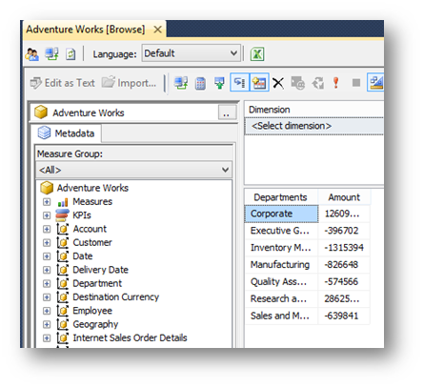Click the Import... button

129,83
